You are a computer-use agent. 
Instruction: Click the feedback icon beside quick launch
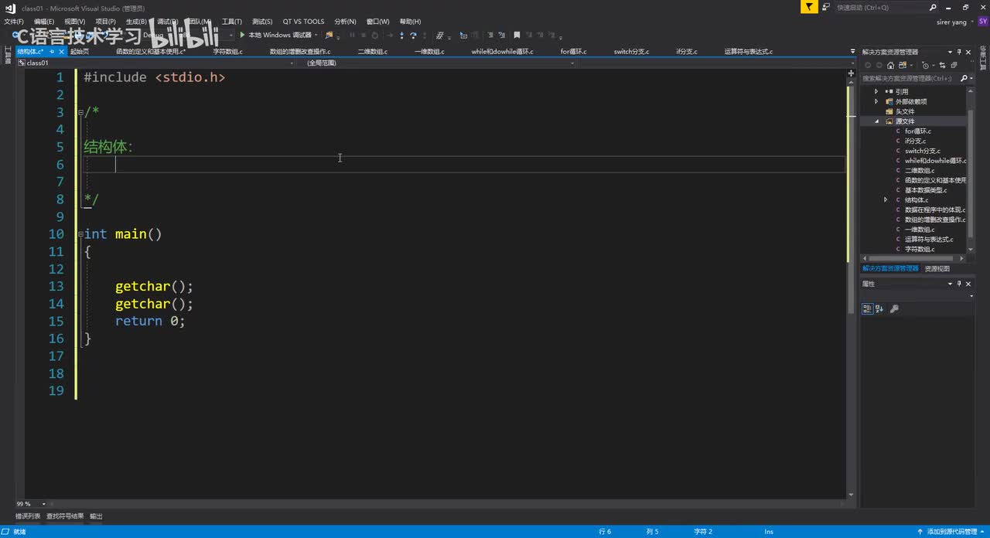pyautogui.click(x=826, y=7)
